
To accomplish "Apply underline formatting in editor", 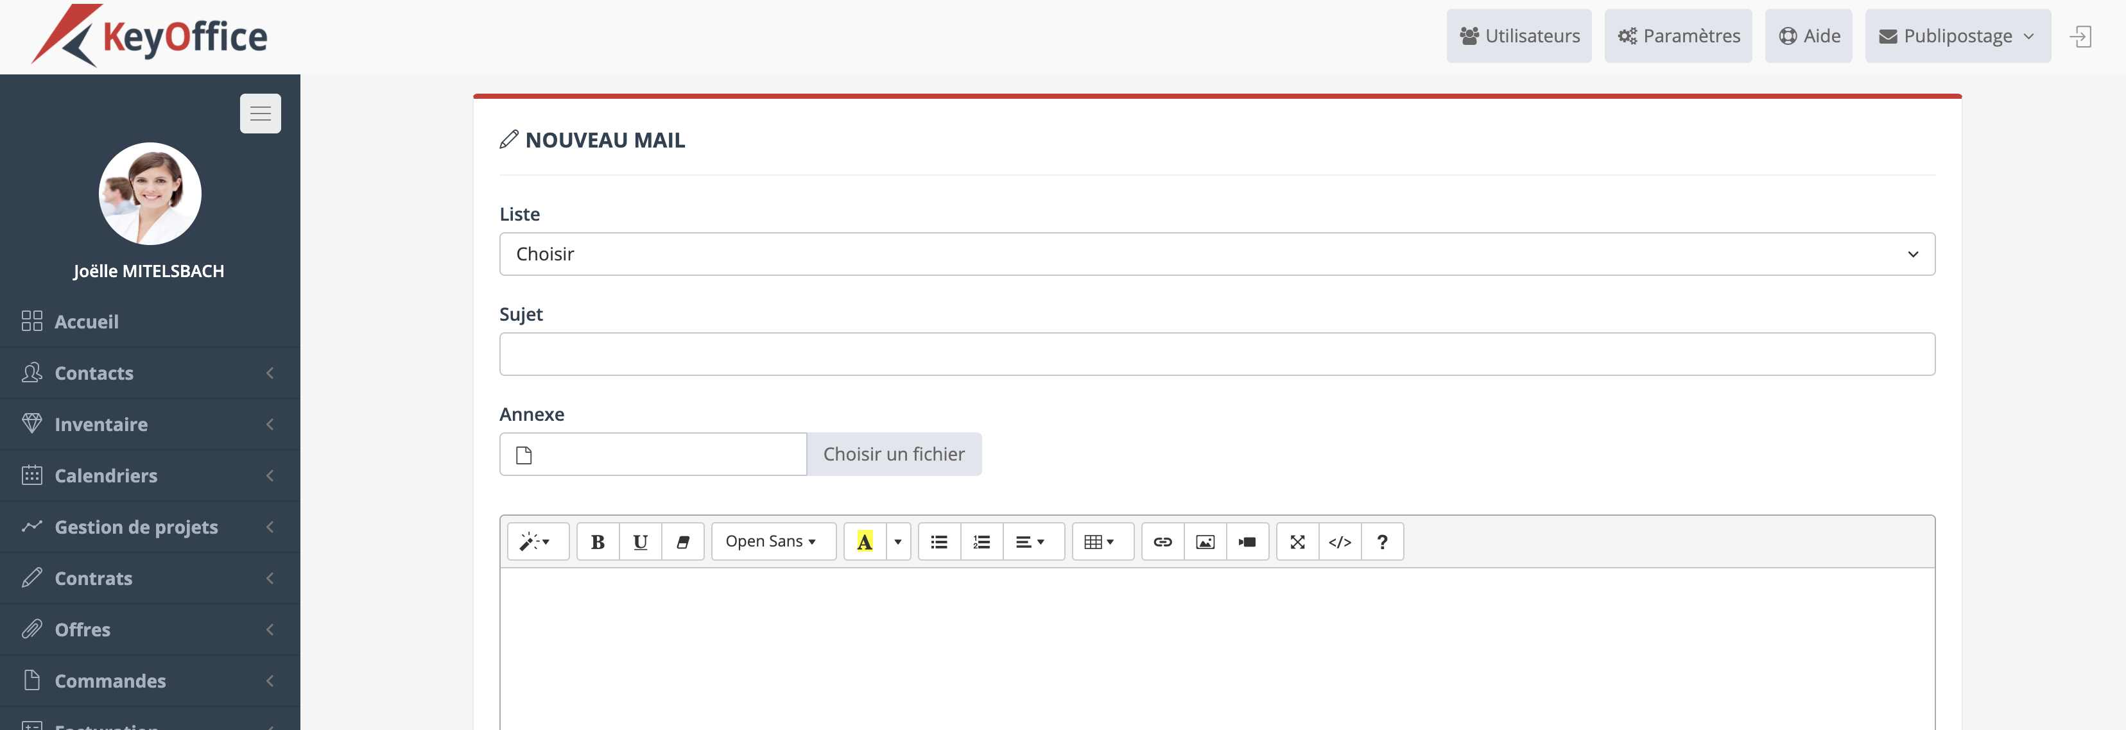I will tap(639, 542).
